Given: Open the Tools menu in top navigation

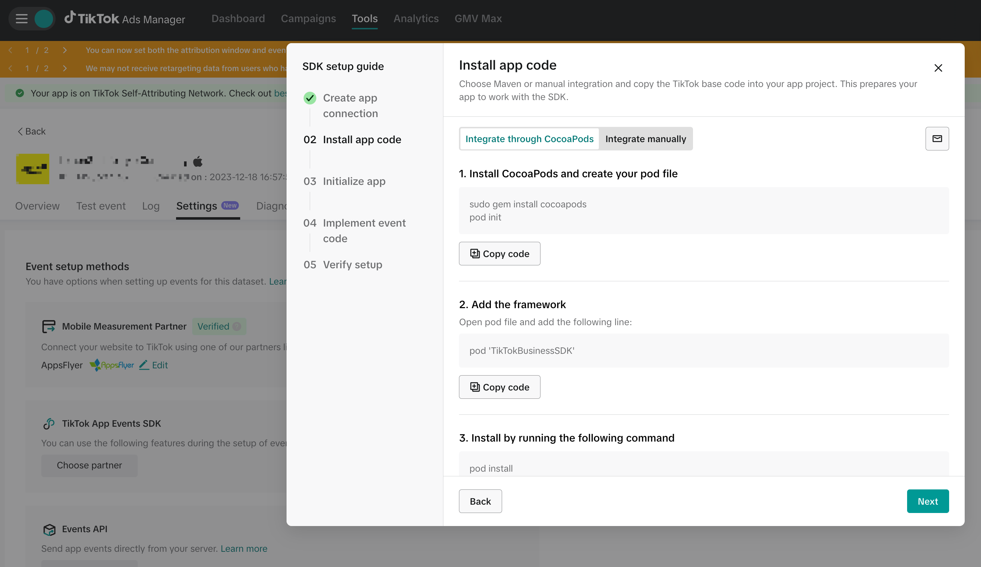Looking at the screenshot, I should [365, 18].
